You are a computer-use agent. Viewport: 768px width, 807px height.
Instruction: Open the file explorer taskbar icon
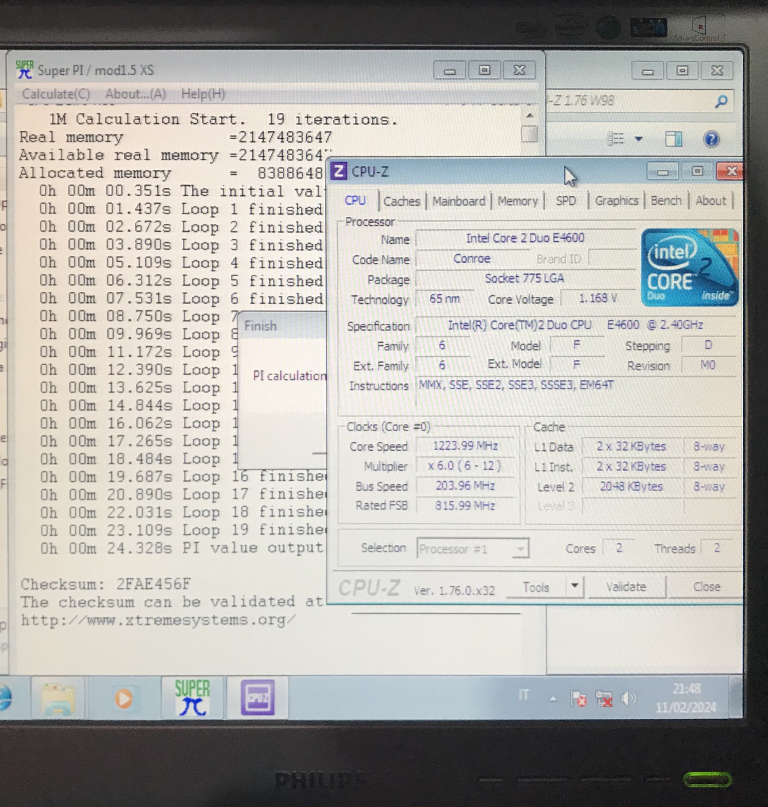coord(58,699)
